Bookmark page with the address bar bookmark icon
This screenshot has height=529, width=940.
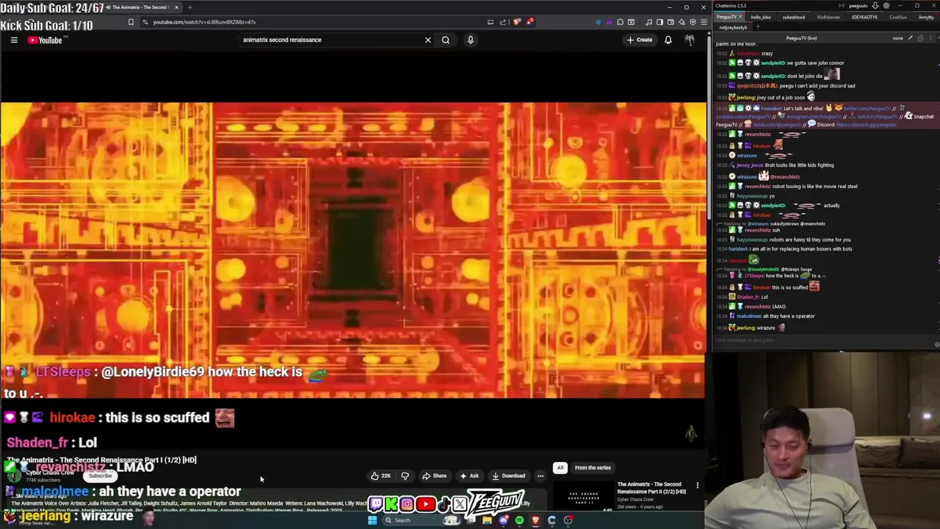click(131, 22)
